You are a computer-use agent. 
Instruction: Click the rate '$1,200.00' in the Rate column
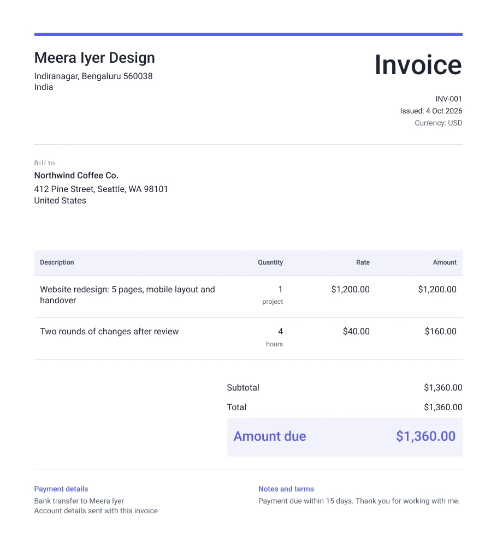tap(350, 290)
